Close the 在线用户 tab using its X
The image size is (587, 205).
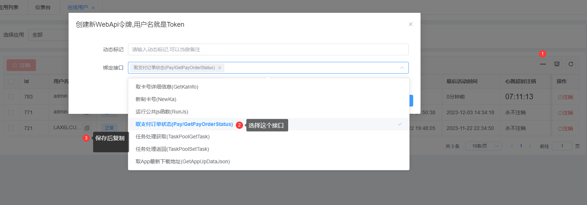click(x=93, y=8)
